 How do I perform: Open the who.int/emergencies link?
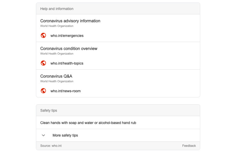pos(67,36)
